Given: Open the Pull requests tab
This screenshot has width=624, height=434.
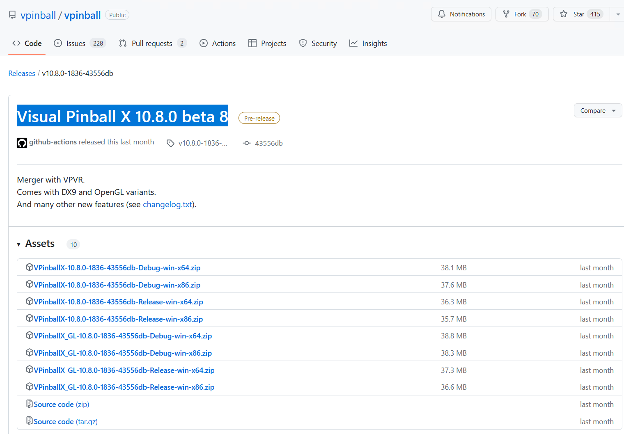Looking at the screenshot, I should pos(153,43).
